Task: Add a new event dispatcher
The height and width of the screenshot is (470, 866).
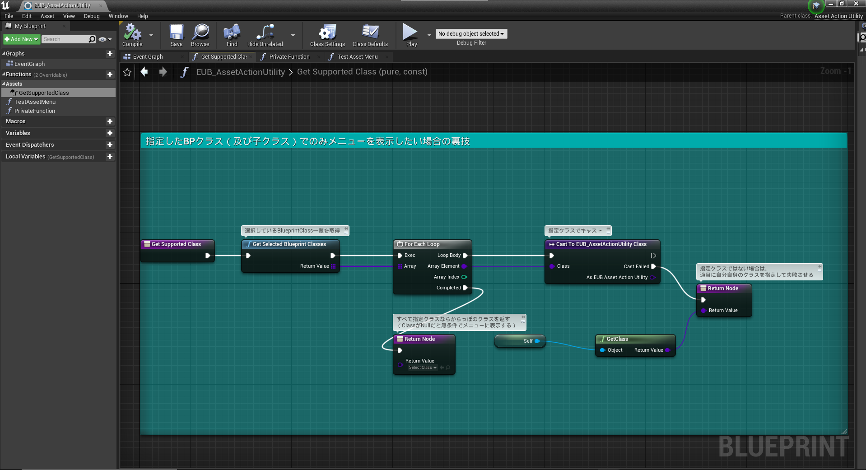Action: (110, 145)
